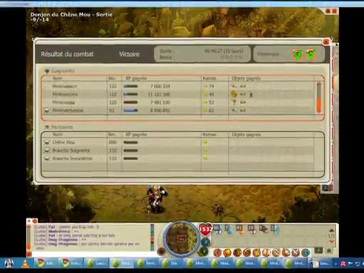Viewport: 364px width, 273px height.
Task: Click the Durée combat time value
Action: click(x=224, y=51)
